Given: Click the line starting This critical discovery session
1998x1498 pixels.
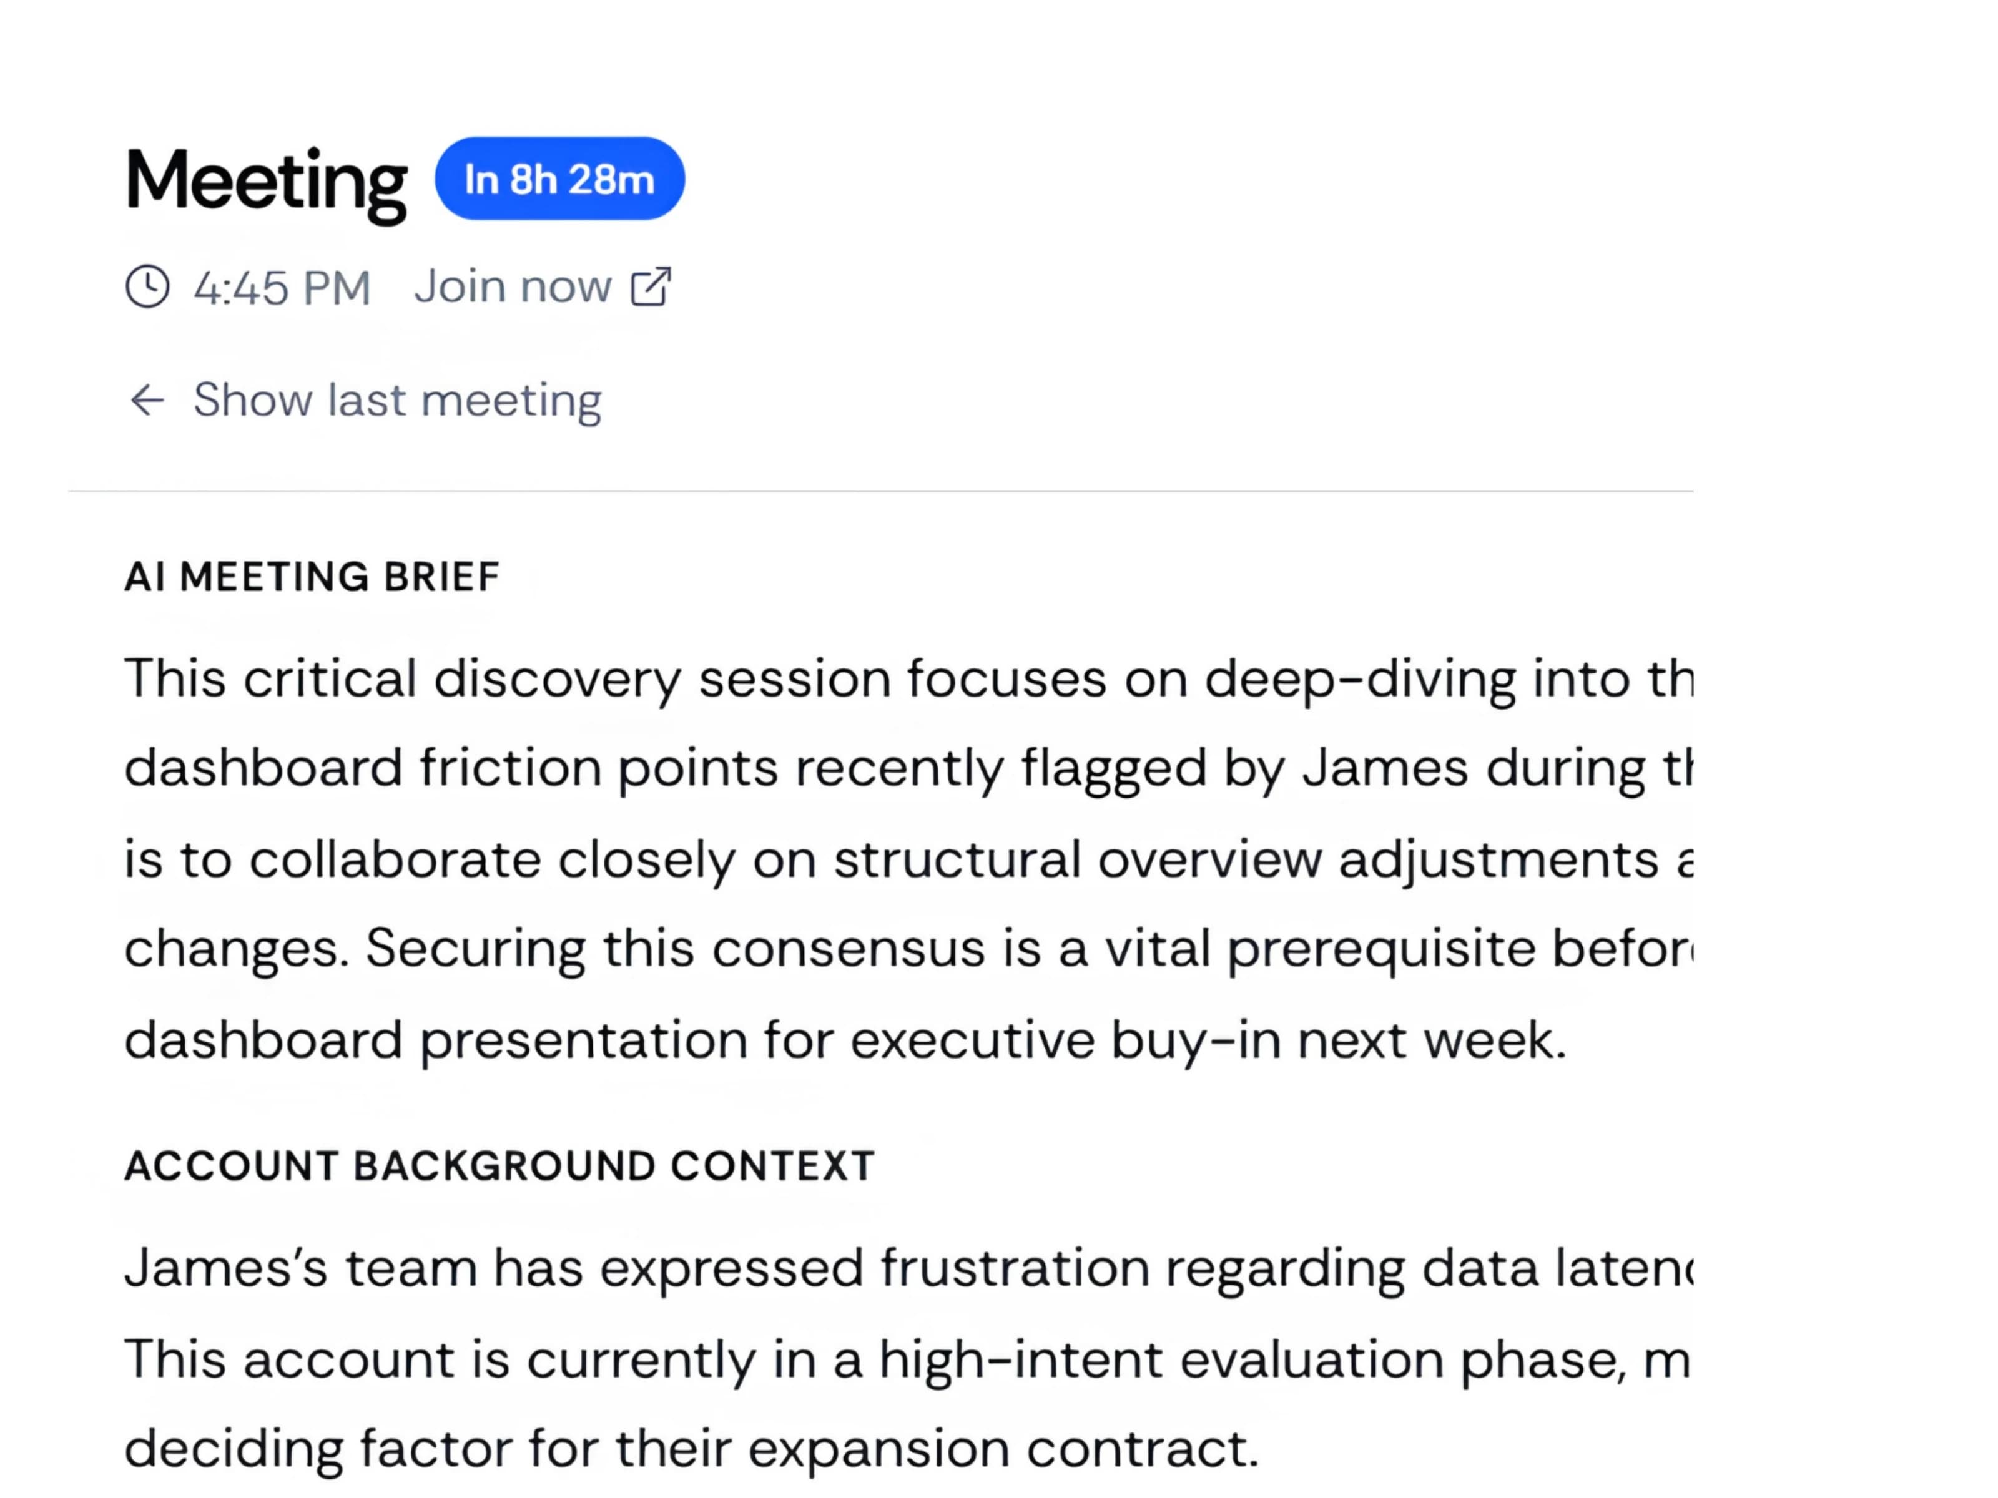Looking at the screenshot, I should click(x=908, y=678).
